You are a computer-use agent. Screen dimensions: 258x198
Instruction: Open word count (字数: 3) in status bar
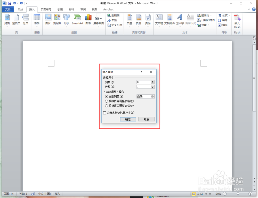tap(23, 194)
